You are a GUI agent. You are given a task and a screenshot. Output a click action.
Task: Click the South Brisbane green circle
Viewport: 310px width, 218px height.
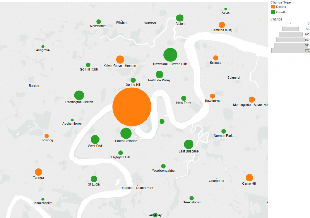(126, 133)
